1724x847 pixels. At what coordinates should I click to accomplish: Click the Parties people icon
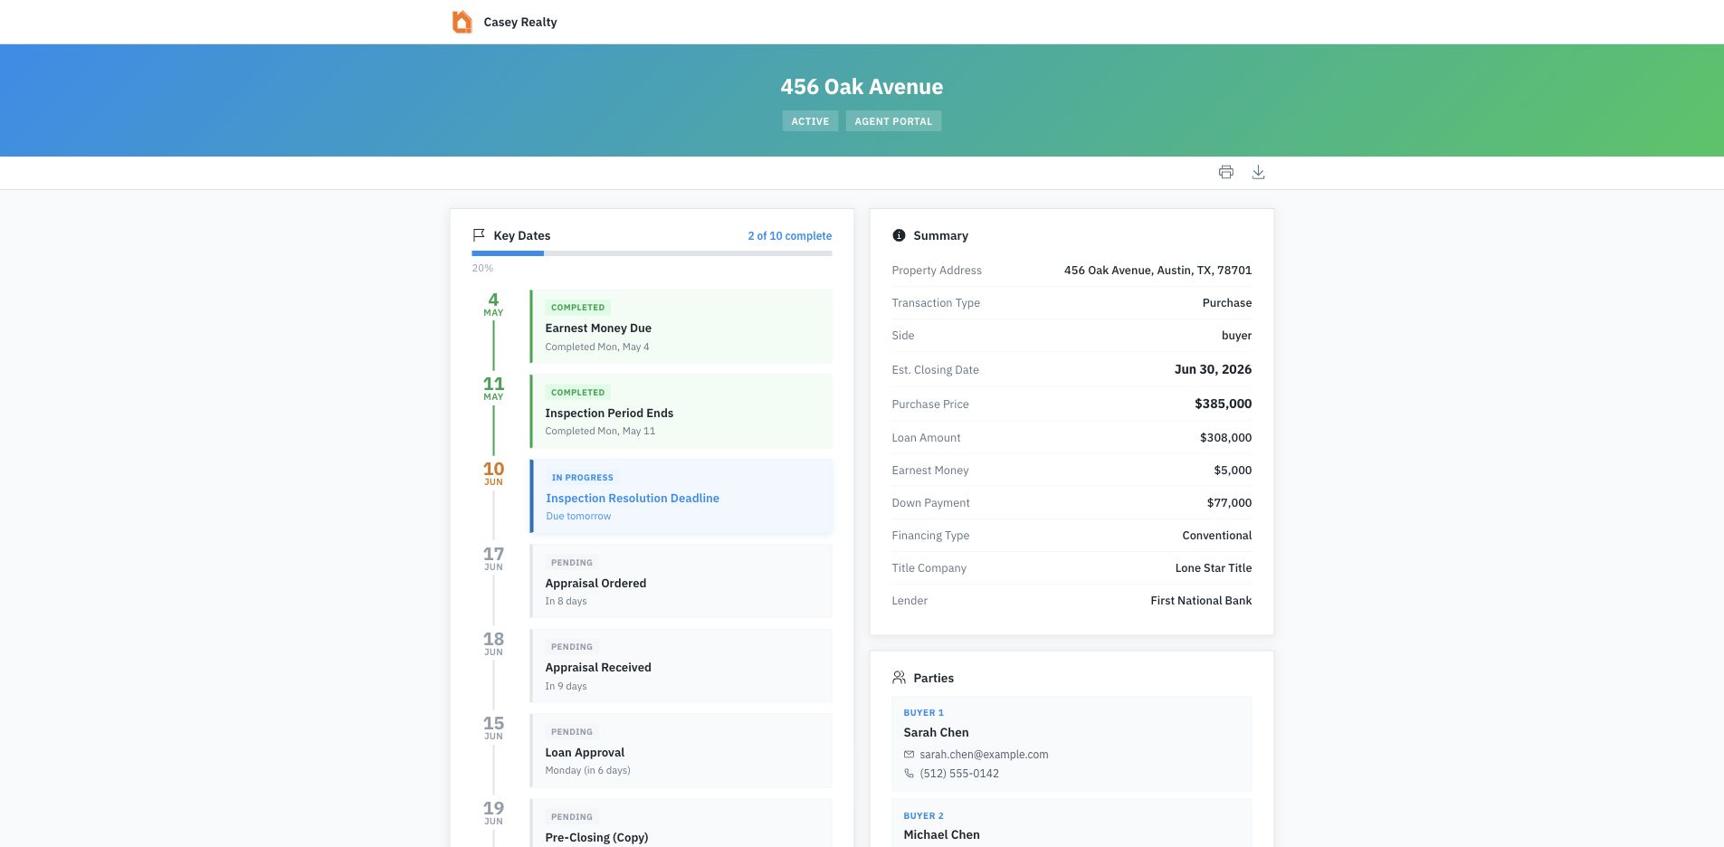[x=899, y=678]
